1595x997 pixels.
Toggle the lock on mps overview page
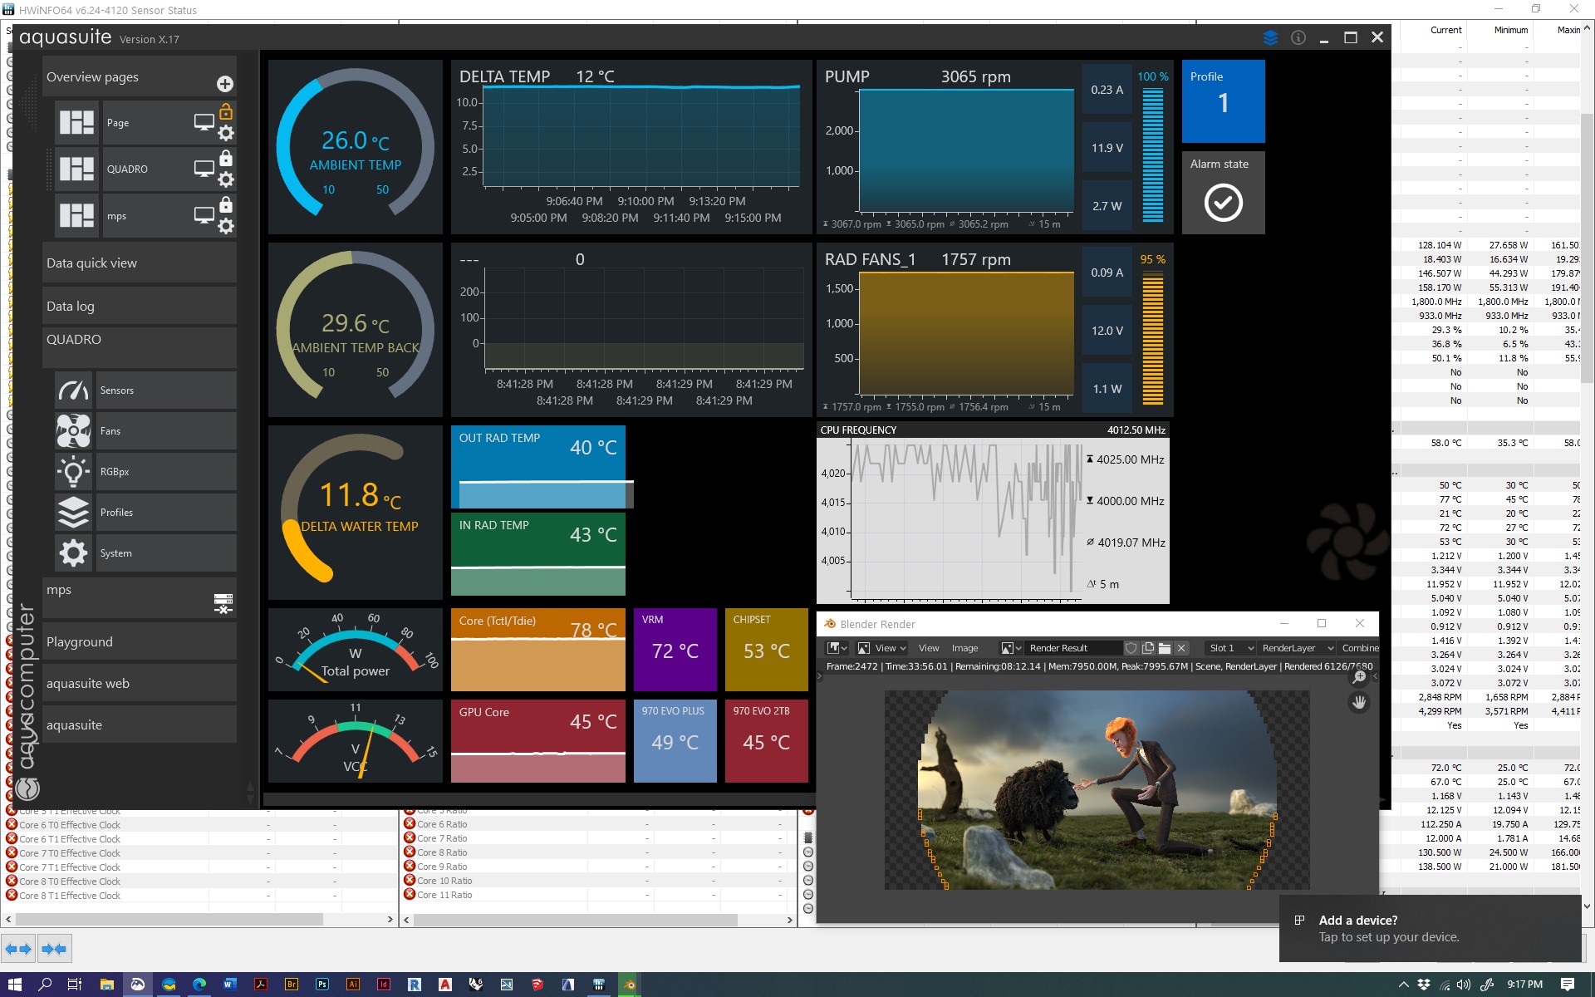click(x=226, y=204)
